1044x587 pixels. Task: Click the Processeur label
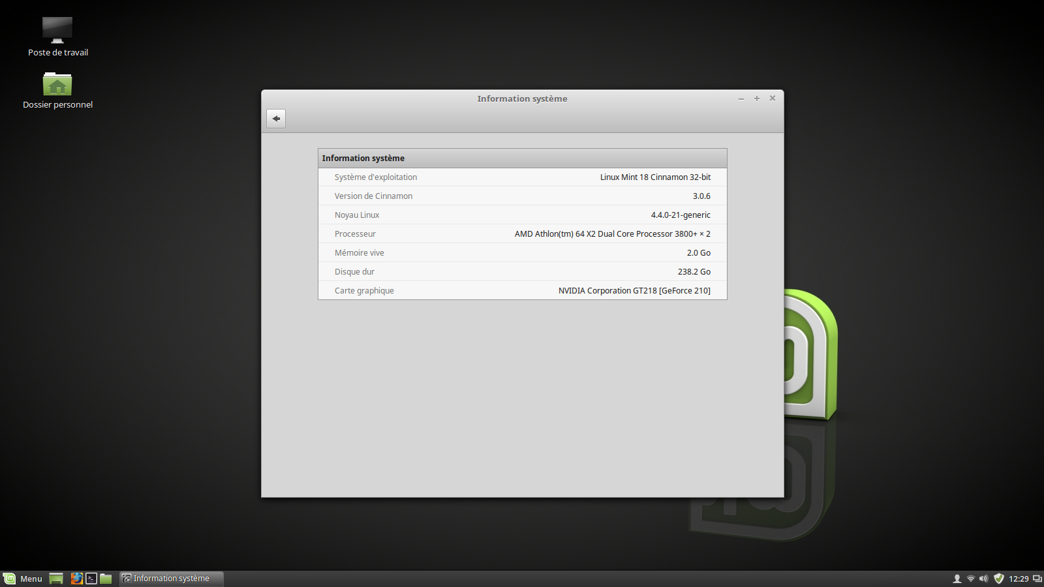click(x=355, y=234)
